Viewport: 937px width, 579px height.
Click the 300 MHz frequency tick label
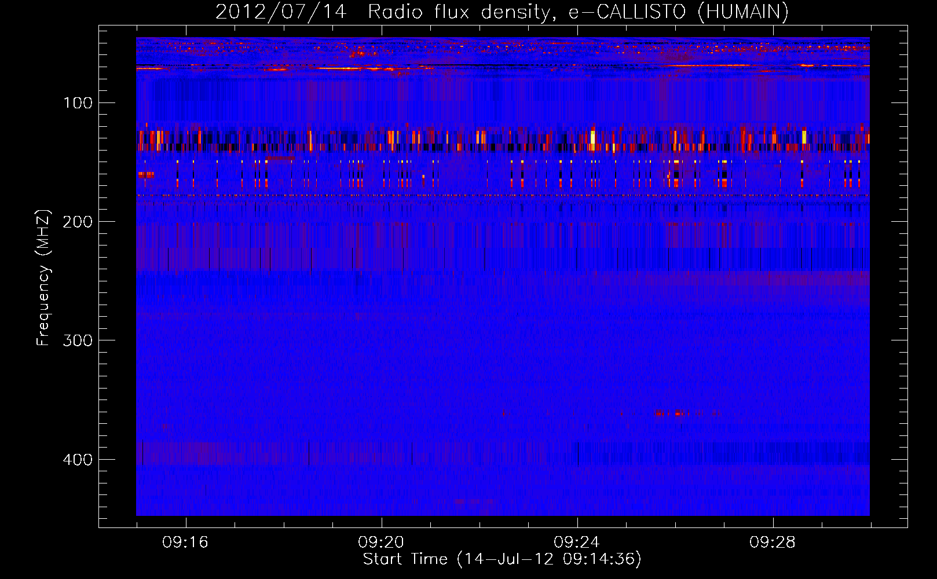click(78, 340)
